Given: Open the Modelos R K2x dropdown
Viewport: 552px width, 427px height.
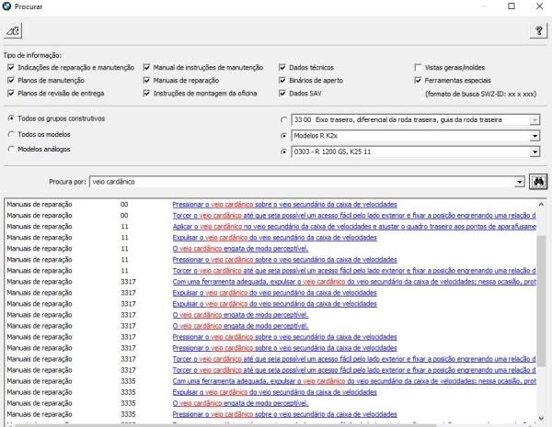Looking at the screenshot, I should coord(535,136).
